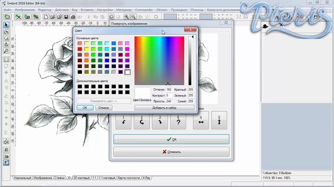Select the rotate tool in left toolbar
The height and width of the screenshot is (187, 334).
tap(6, 44)
